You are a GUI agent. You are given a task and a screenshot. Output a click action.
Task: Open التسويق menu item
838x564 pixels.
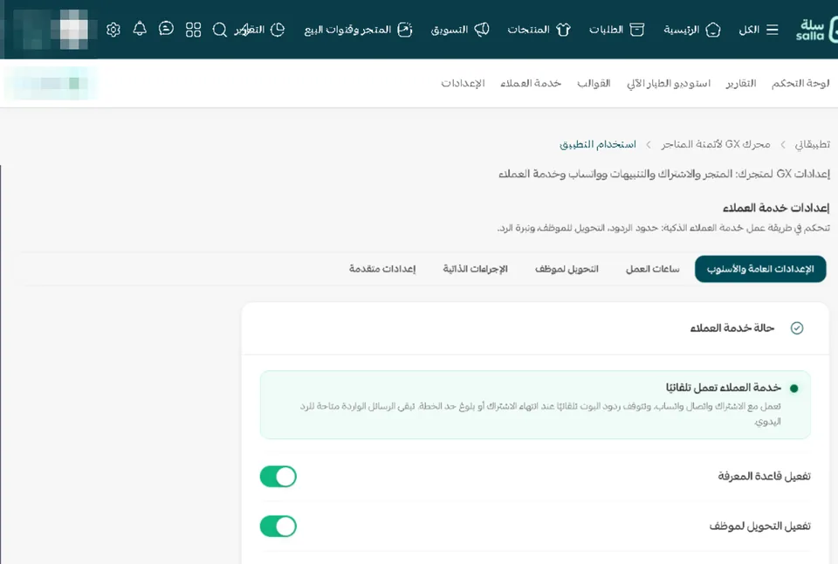[x=450, y=30]
